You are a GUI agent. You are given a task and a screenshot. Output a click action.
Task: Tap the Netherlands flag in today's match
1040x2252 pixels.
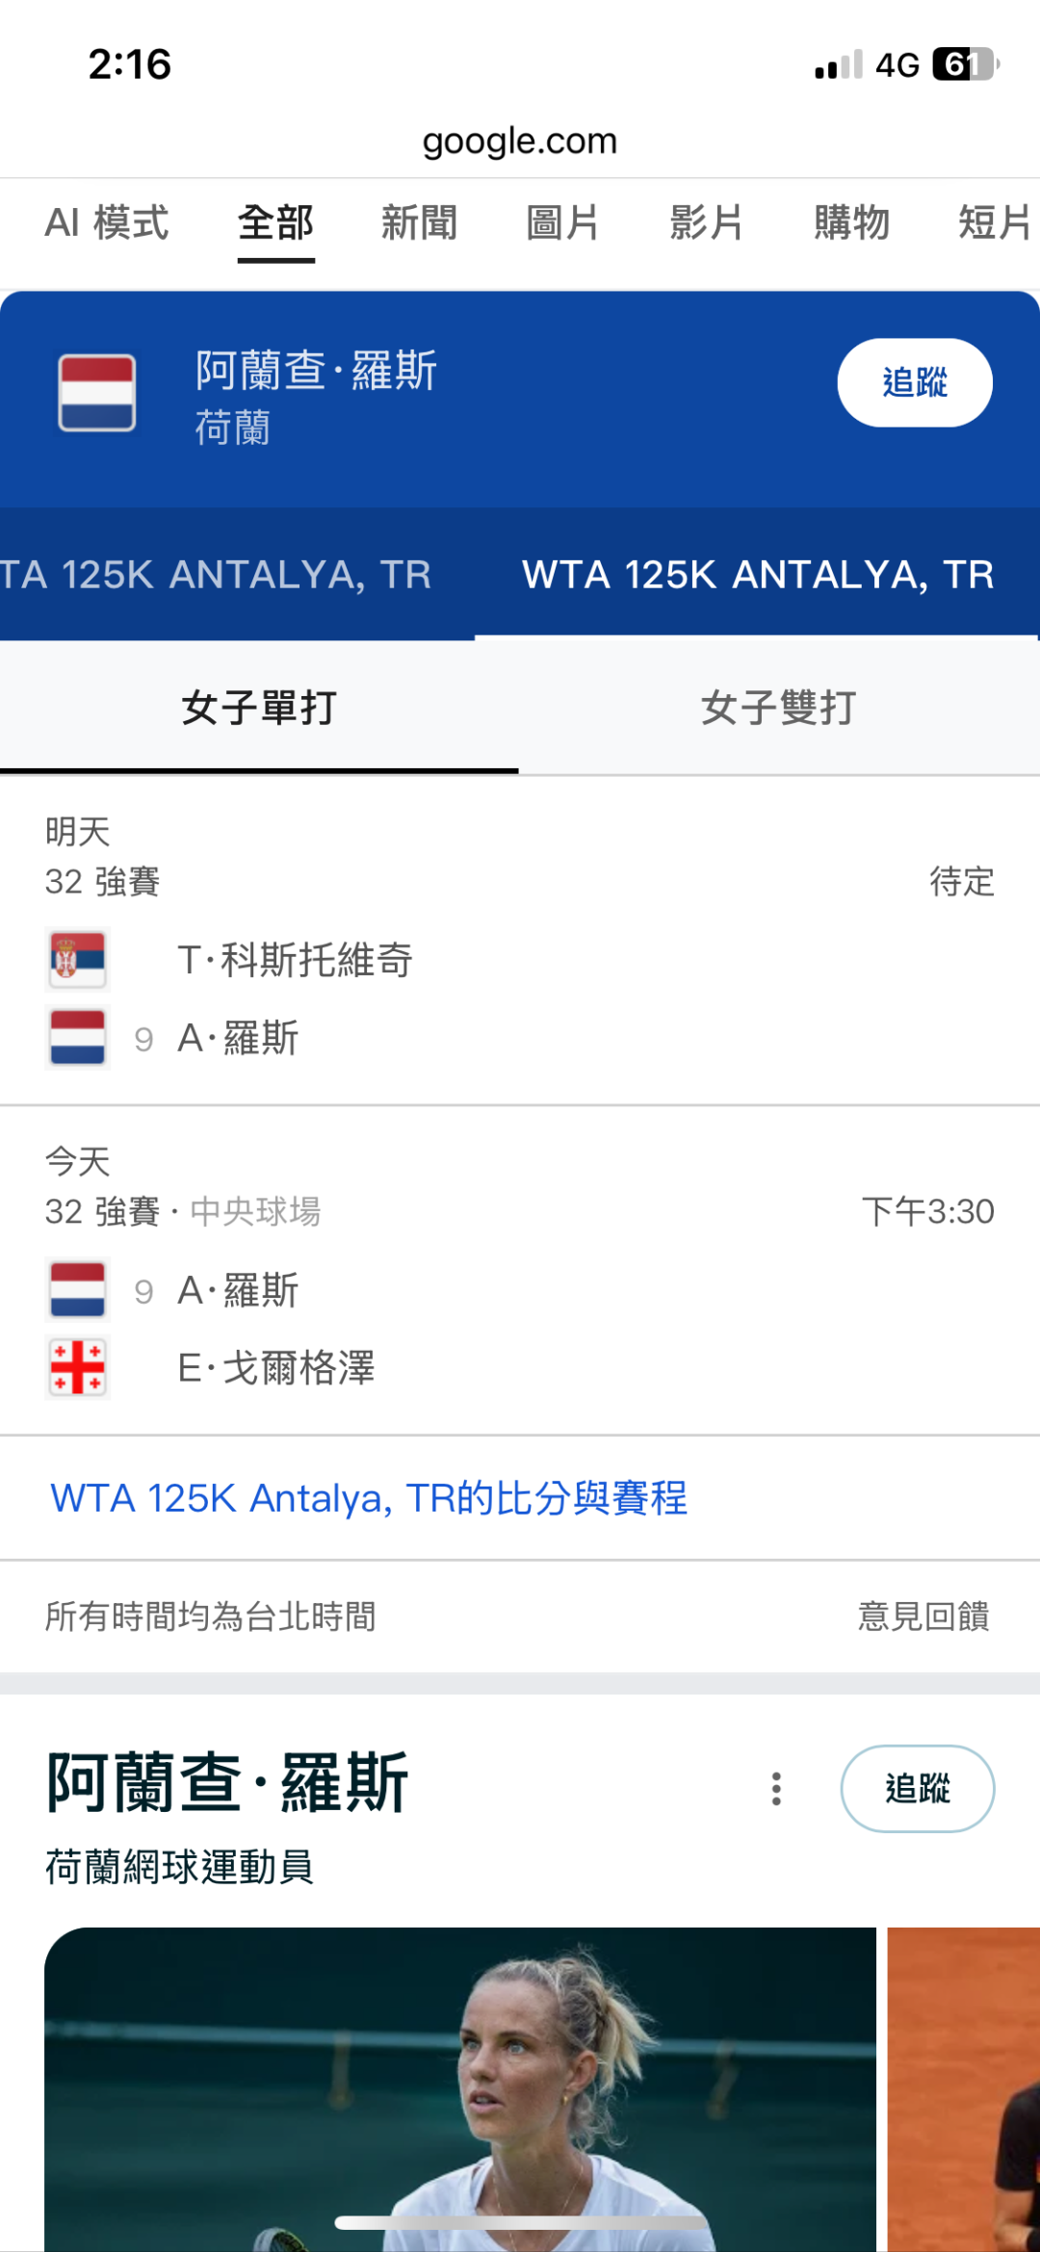[x=78, y=1290]
